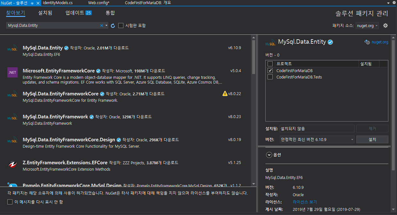Sort by the 설치됨 column header

click(x=369, y=64)
